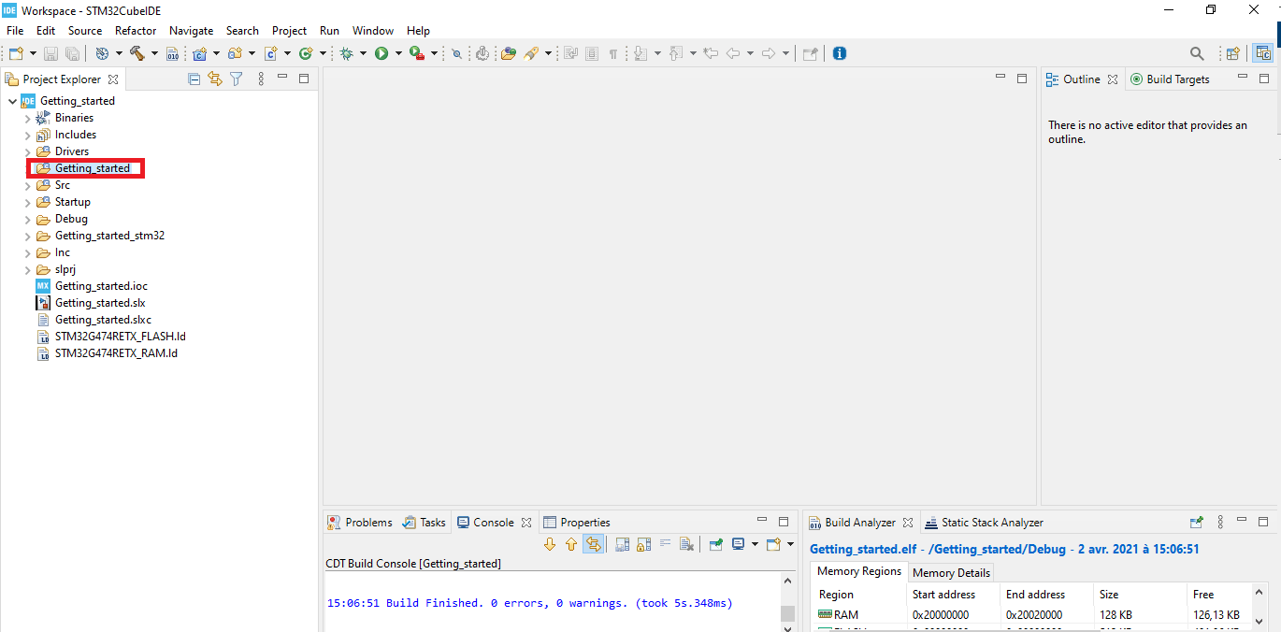Switch to the Tasks tab
This screenshot has width=1281, height=632.
click(x=424, y=523)
